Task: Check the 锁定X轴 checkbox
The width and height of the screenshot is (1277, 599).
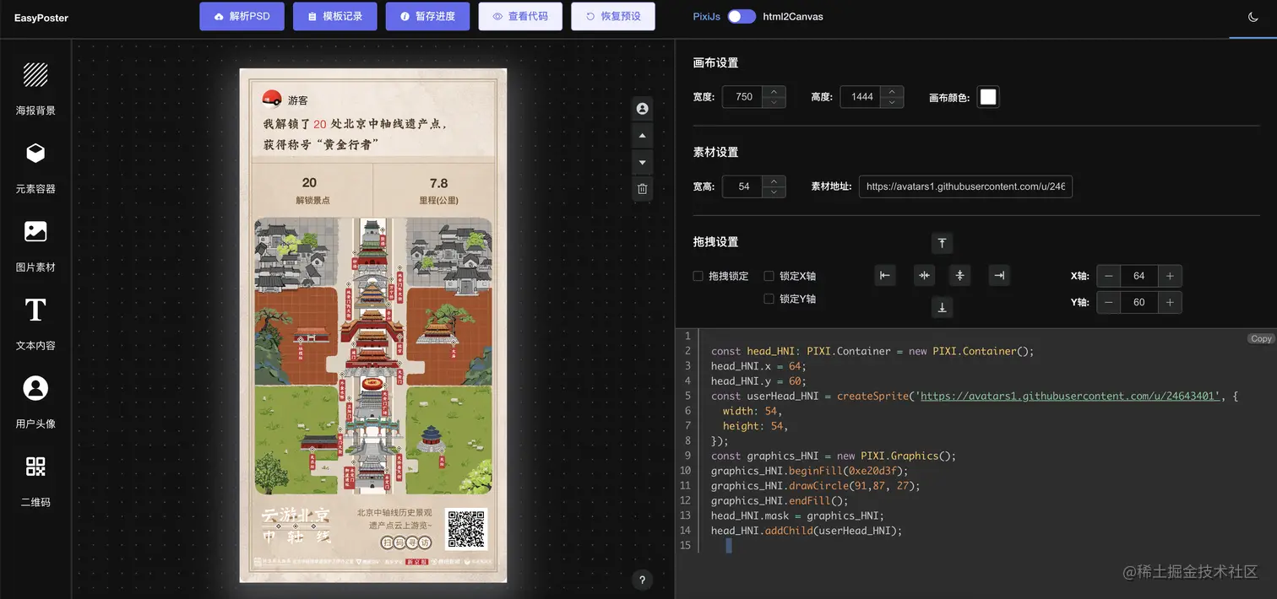Action: click(x=769, y=276)
